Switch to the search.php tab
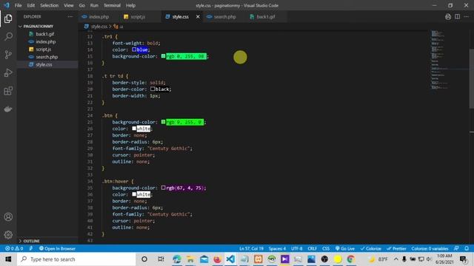This screenshot has width=474, height=266. tap(224, 17)
